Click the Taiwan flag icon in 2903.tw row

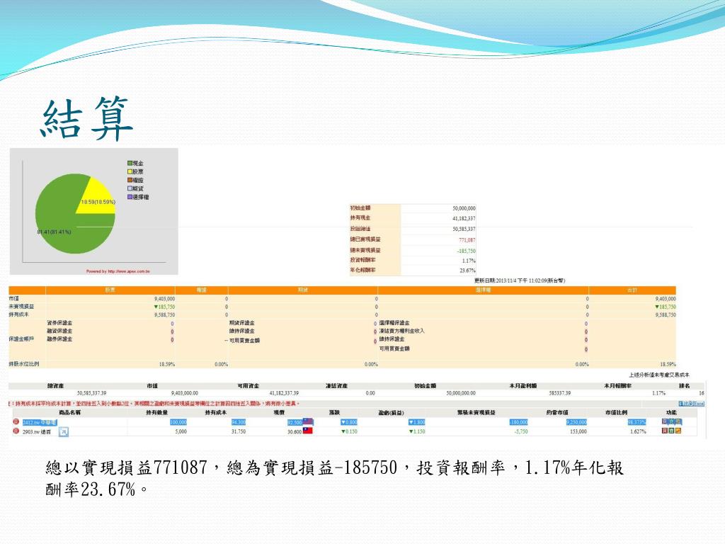308,431
